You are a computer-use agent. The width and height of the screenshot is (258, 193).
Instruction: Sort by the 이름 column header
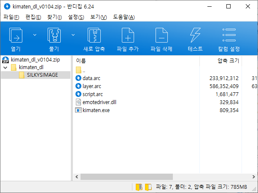tap(81, 61)
